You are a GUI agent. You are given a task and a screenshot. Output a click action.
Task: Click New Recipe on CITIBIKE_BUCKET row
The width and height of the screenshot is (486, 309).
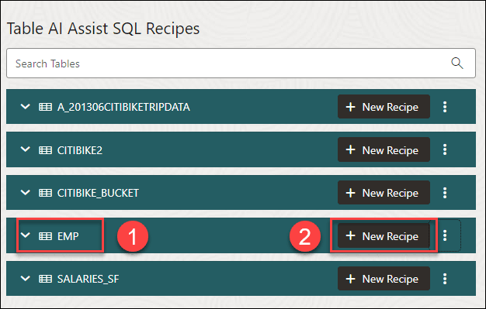click(384, 193)
